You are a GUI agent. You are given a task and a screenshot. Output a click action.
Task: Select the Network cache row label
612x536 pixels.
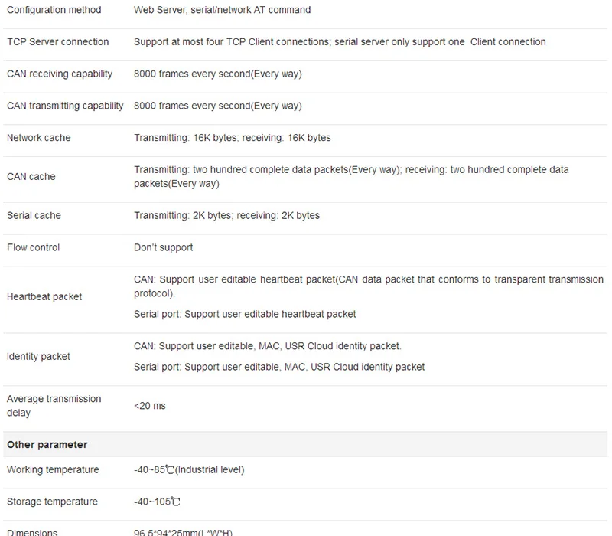click(x=39, y=138)
